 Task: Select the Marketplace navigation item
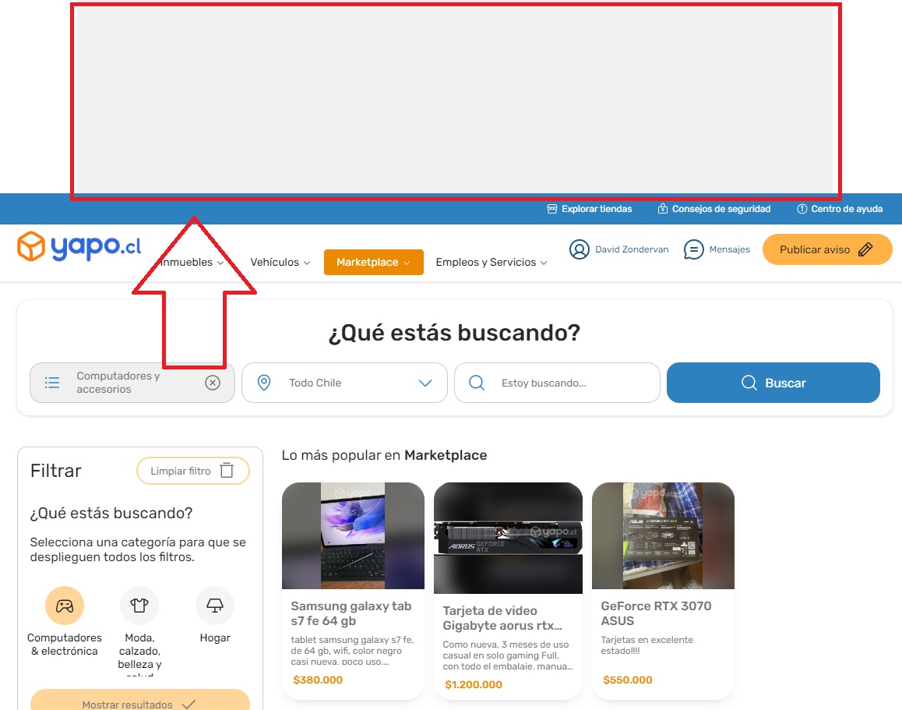point(373,263)
